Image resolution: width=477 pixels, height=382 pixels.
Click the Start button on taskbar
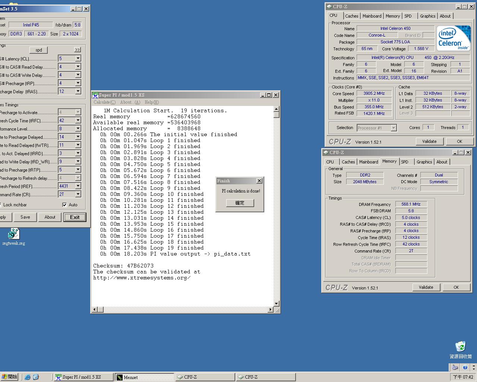9,377
